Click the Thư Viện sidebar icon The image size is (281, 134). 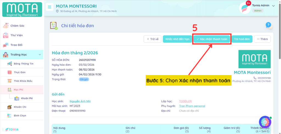(5, 35)
